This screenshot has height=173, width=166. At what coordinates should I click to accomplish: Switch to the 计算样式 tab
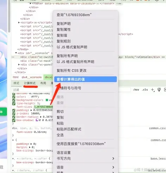30,83
